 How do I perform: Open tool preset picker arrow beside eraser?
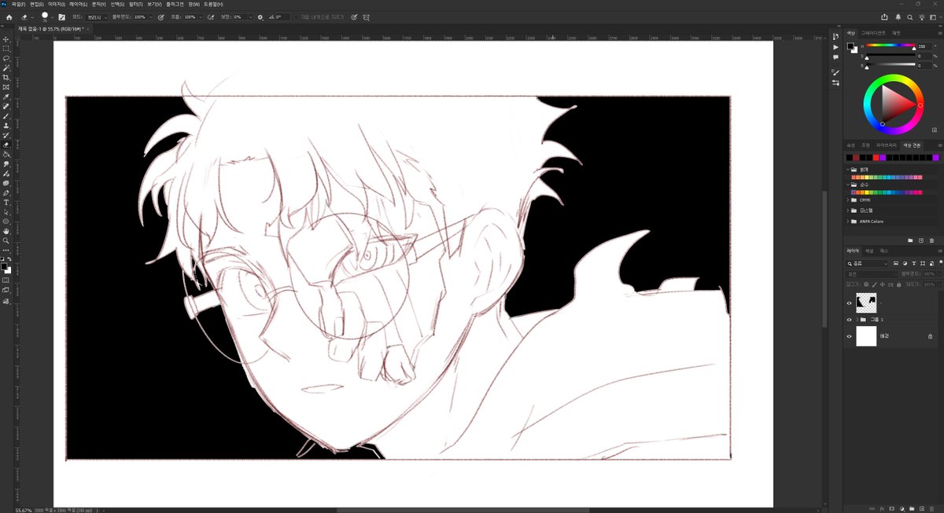(x=33, y=16)
